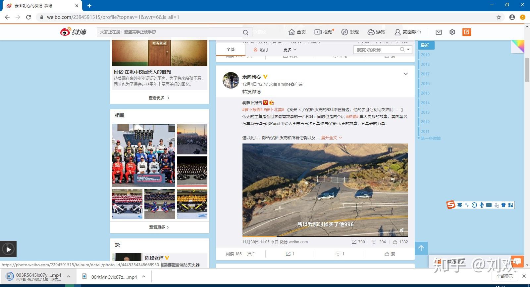This screenshot has width=530, height=287.
Task: Bookmark page with star icon
Action: (x=499, y=17)
